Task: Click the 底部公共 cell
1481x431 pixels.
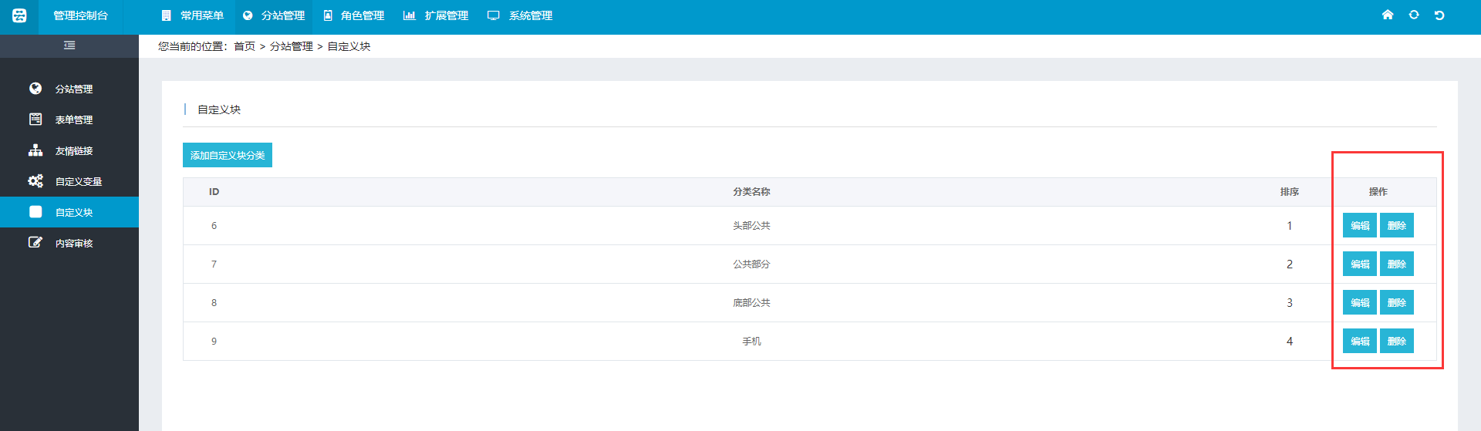Action: tap(751, 303)
